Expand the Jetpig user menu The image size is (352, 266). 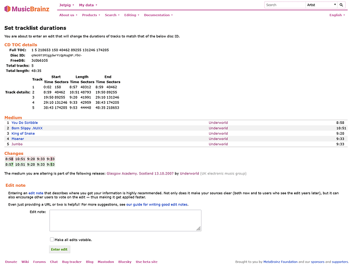[66, 5]
